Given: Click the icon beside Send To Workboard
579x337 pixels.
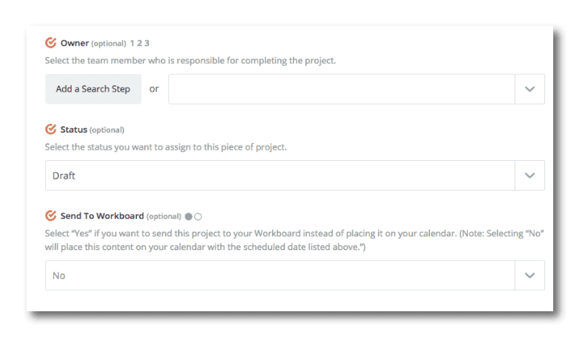Looking at the screenshot, I should click(x=52, y=216).
